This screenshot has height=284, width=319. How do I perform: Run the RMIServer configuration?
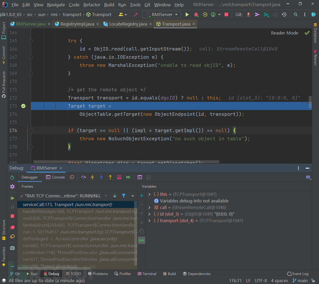[x=187, y=14]
